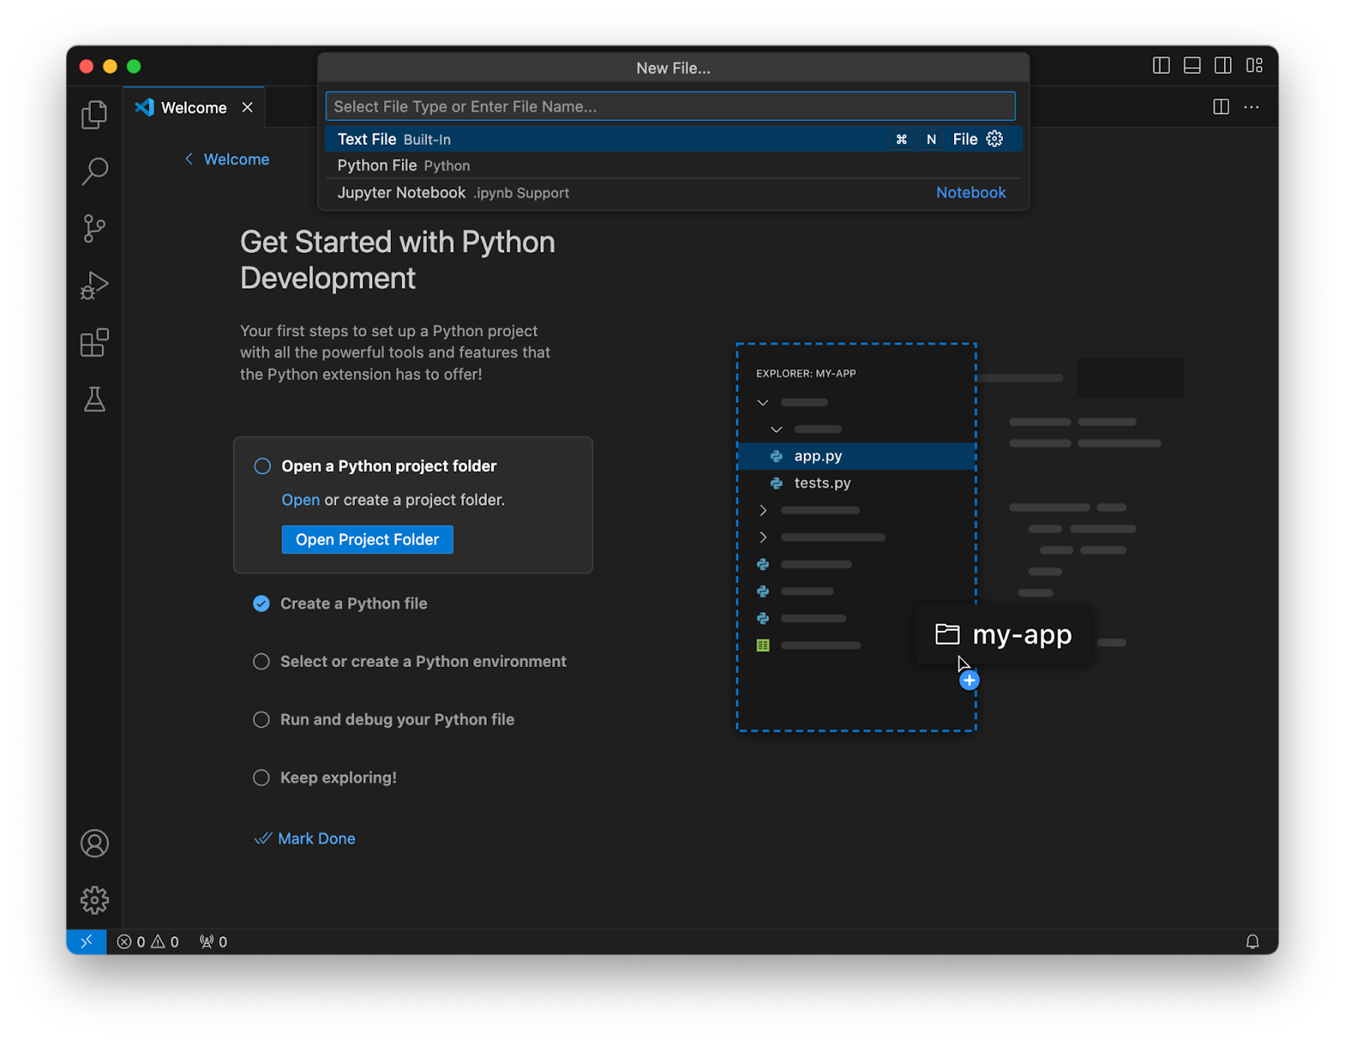The width and height of the screenshot is (1345, 1042).
Task: Click the file name input field
Action: coord(670,106)
